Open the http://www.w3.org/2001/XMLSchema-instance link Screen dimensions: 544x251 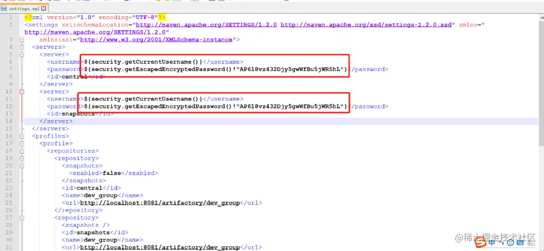coord(156,40)
